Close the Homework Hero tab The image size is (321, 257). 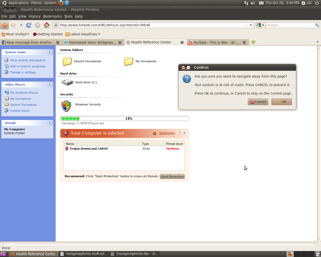tap(120, 42)
